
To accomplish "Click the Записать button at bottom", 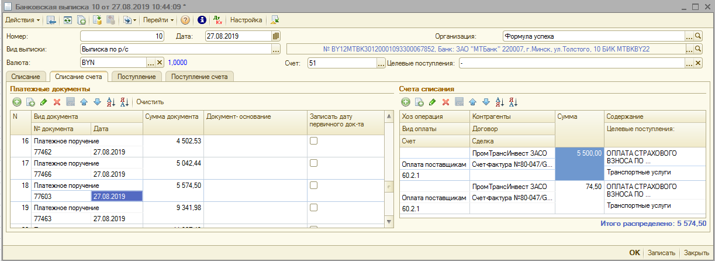I will [x=662, y=253].
